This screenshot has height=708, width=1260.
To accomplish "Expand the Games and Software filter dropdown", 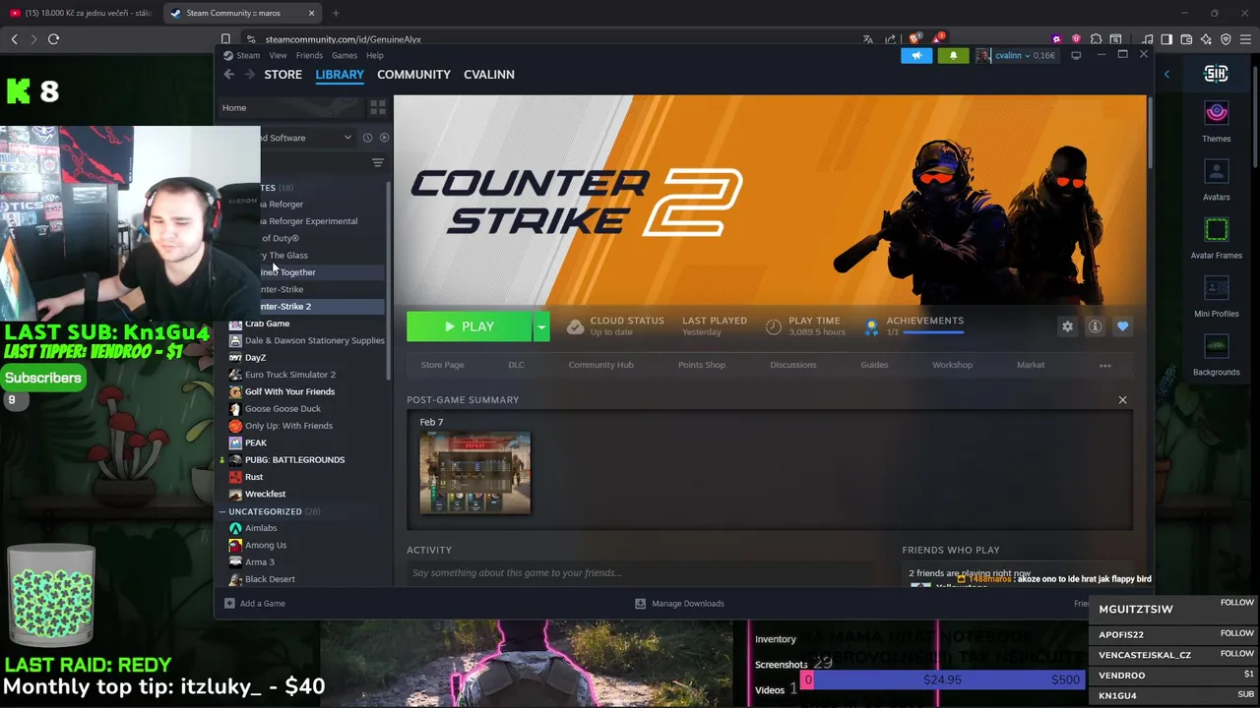I will coord(347,138).
